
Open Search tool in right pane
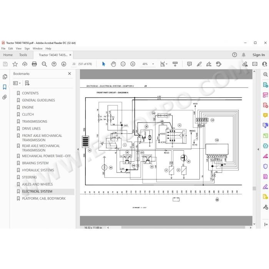pos(266,75)
